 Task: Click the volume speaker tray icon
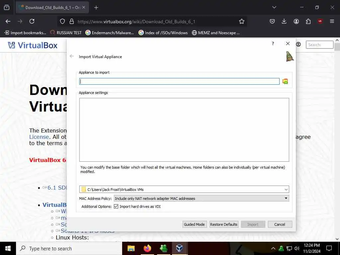(297, 248)
